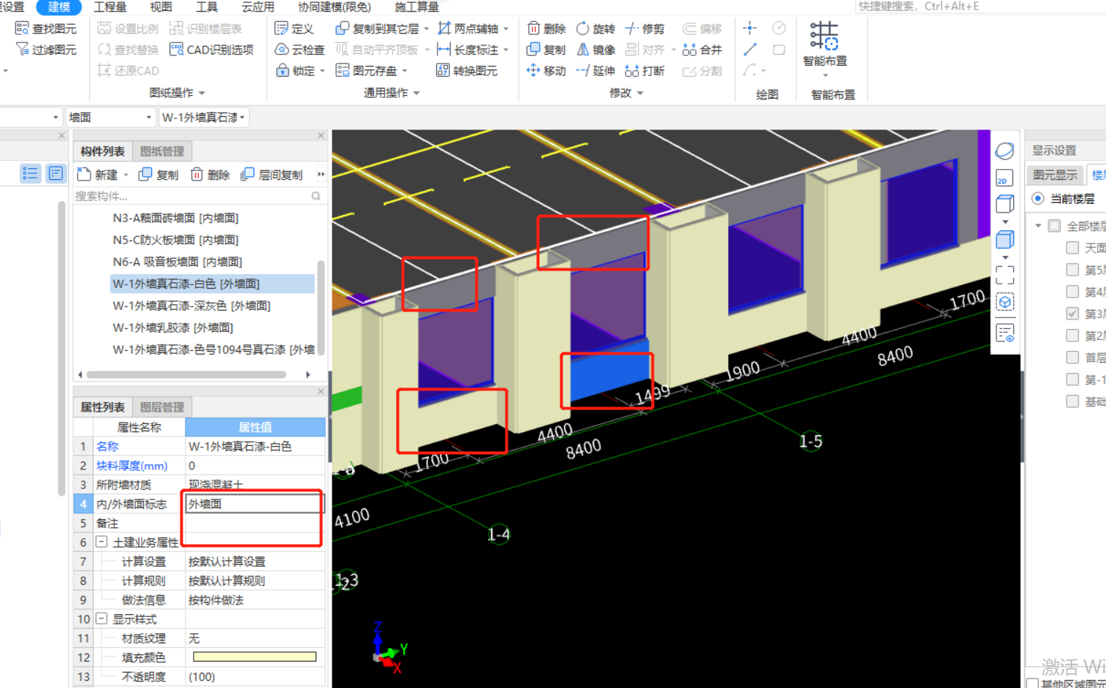Open the 智能布置 dropdown arrow
1106x688 pixels.
pos(825,75)
